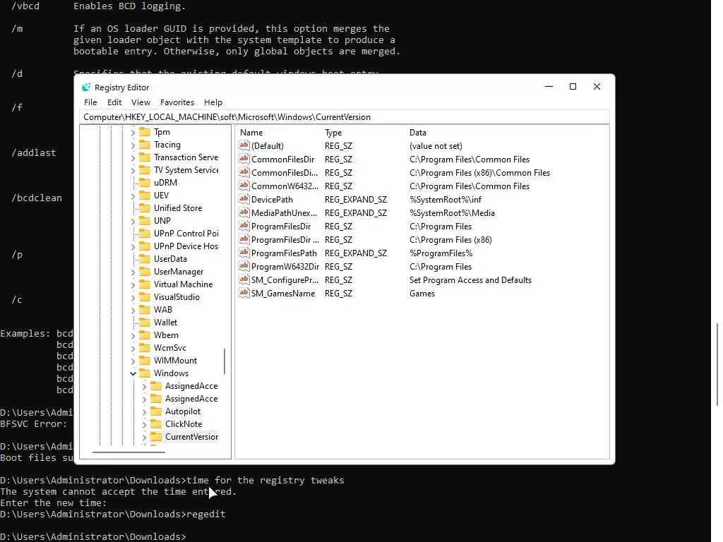Click the MediaPathUnexpanded value icon
Image resolution: width=723 pixels, height=542 pixels.
(x=244, y=212)
